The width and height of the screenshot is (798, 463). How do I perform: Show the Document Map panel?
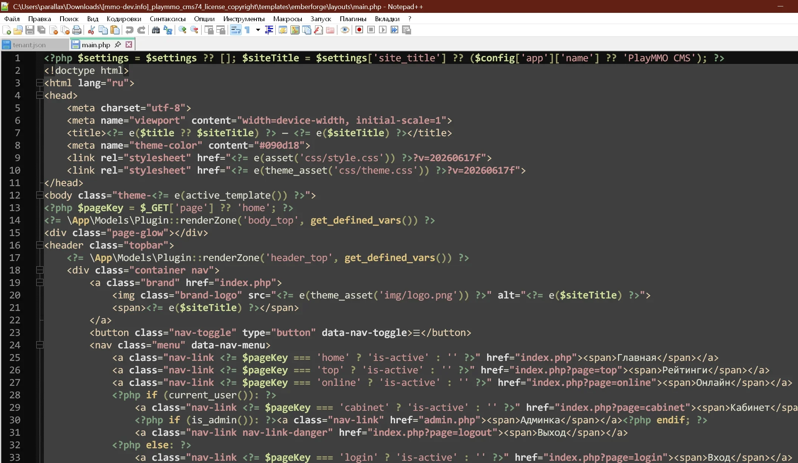[x=295, y=30]
